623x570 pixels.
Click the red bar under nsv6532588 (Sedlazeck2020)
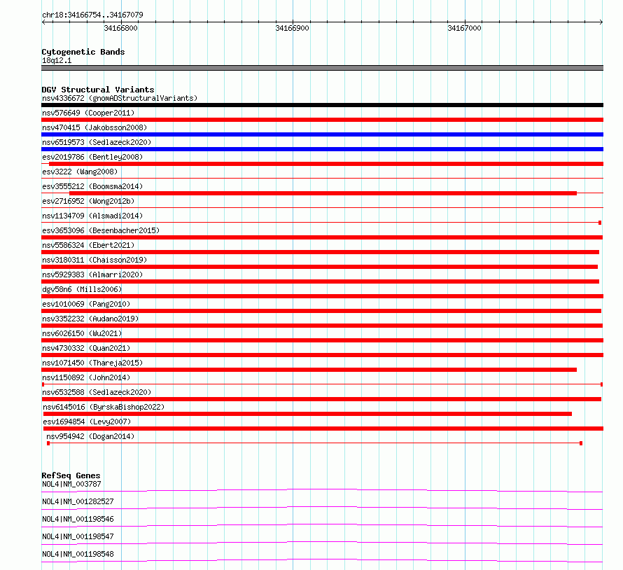321,399
